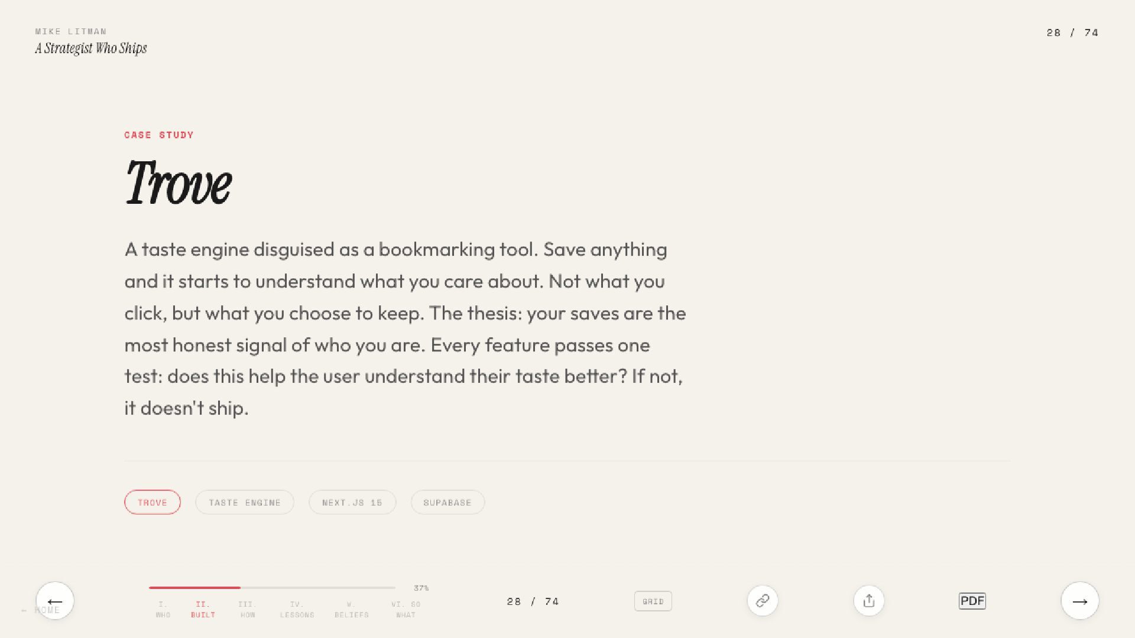Image resolution: width=1135 pixels, height=638 pixels.
Task: Jump to section III. HOW
Action: [x=247, y=610]
